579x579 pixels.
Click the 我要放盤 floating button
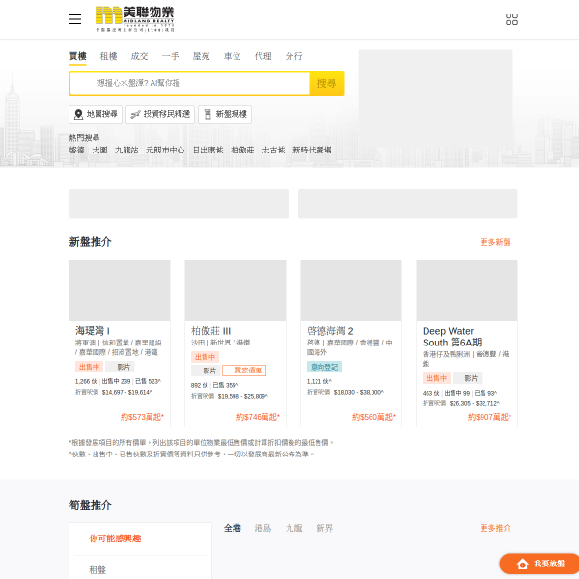click(x=539, y=564)
